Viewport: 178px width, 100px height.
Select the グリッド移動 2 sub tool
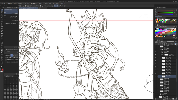click(11, 20)
